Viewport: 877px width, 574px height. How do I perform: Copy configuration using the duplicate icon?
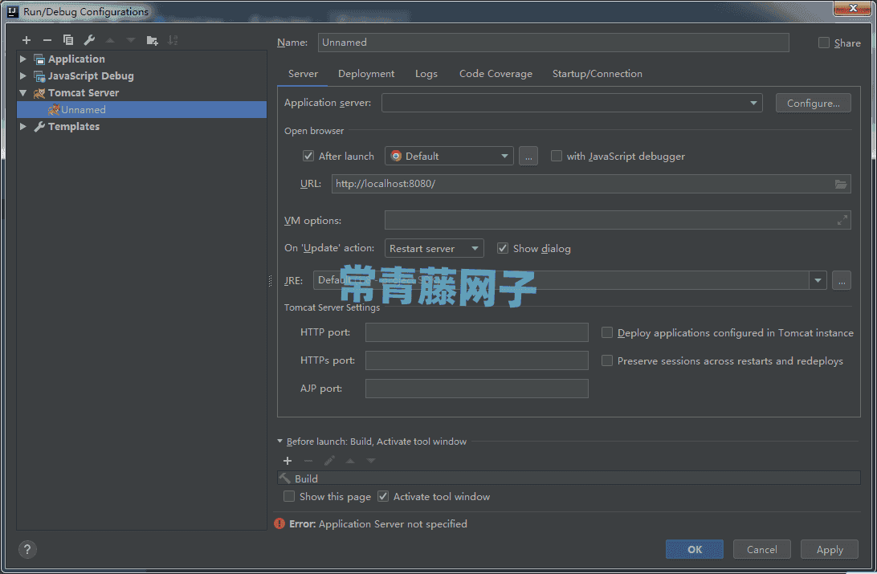tap(68, 40)
